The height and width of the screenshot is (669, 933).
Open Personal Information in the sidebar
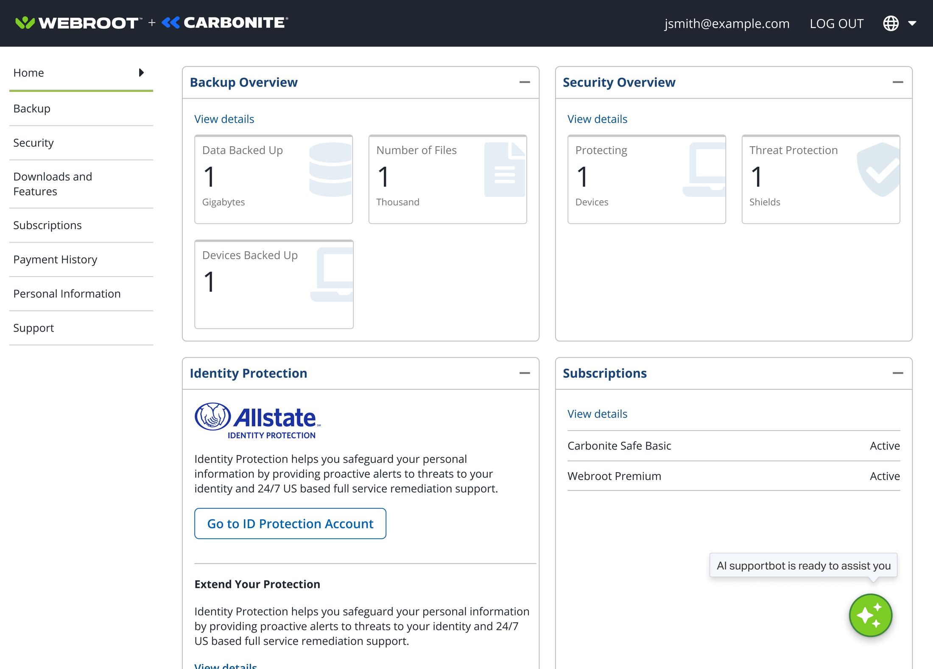pos(81,294)
